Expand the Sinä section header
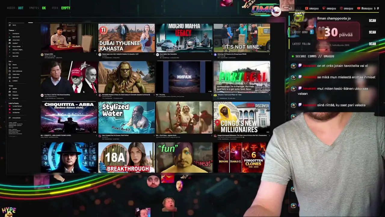385x217 pixels. (x=10, y=61)
